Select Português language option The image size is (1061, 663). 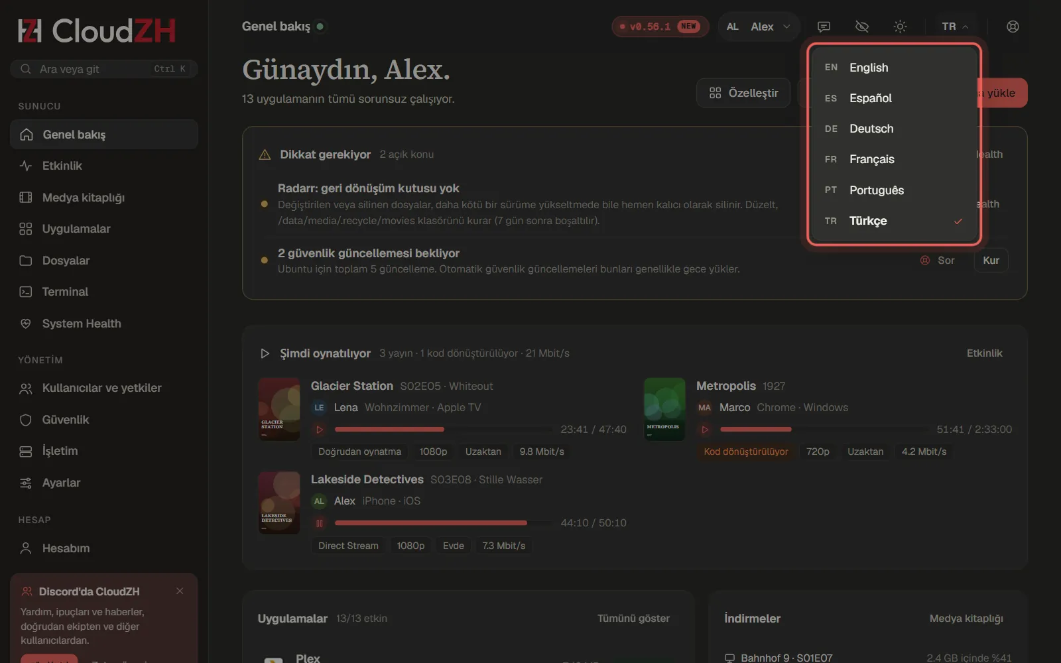893,190
